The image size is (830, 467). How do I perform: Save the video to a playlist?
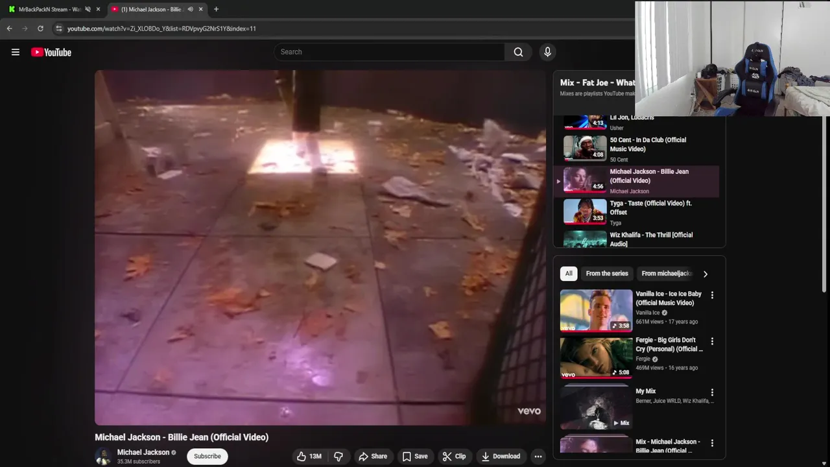[415, 457]
